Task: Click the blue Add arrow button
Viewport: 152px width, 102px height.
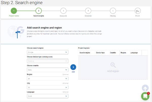Action: (x=73, y=67)
